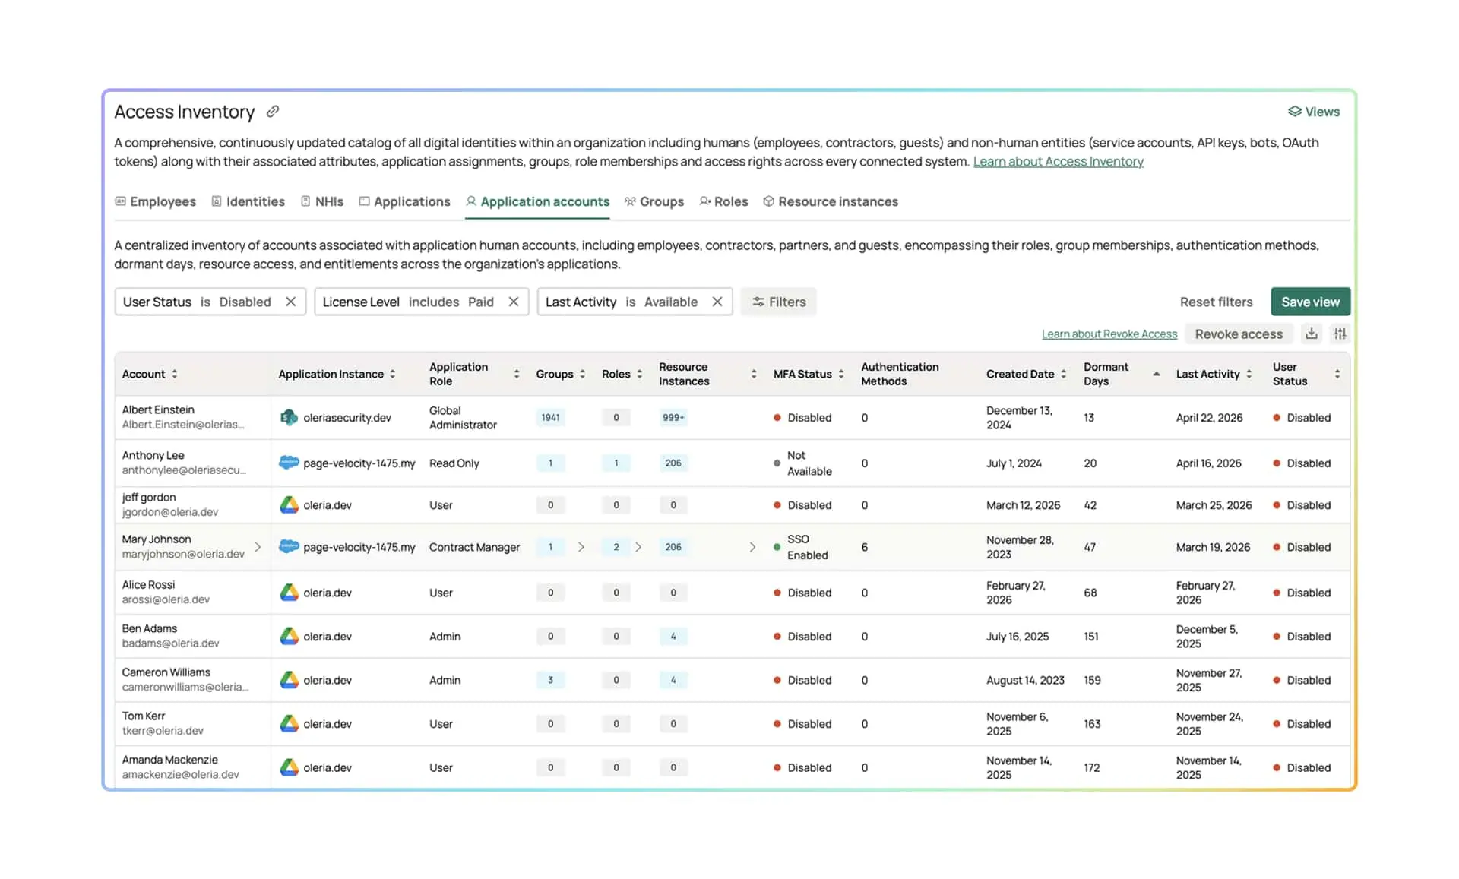
Task: Go to the Roles tab
Action: coord(723,201)
